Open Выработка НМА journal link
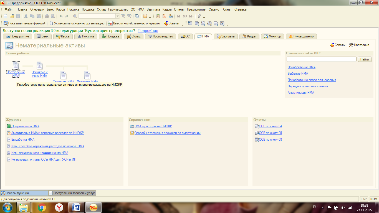379x213 pixels. click(23, 140)
